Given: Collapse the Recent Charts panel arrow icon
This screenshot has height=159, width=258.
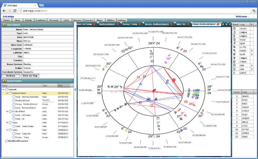Looking at the screenshot, I should point(5,81).
